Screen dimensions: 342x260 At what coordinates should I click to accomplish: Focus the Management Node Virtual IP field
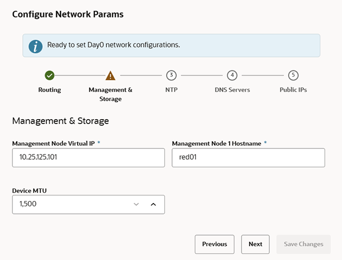(x=88, y=158)
